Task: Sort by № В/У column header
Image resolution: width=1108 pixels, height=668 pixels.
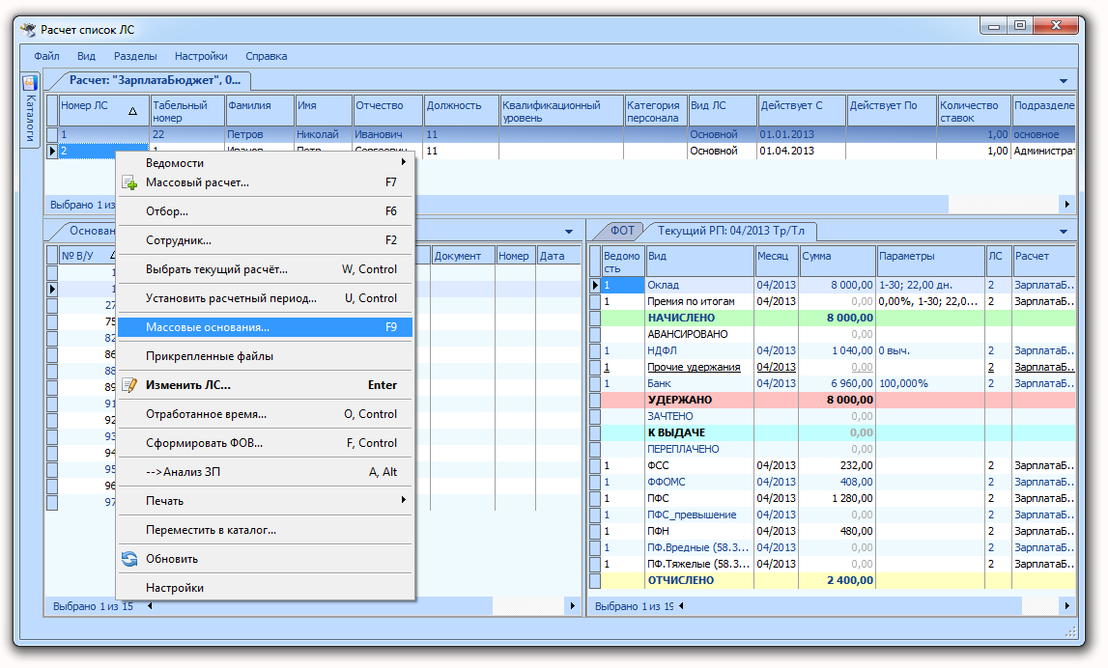Action: (87, 256)
